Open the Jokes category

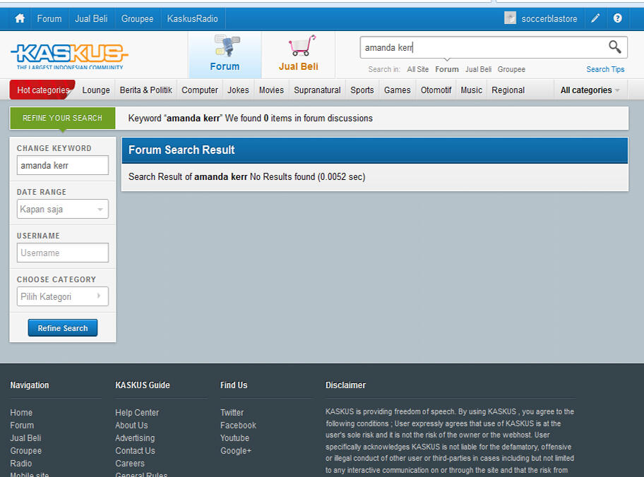tap(238, 90)
